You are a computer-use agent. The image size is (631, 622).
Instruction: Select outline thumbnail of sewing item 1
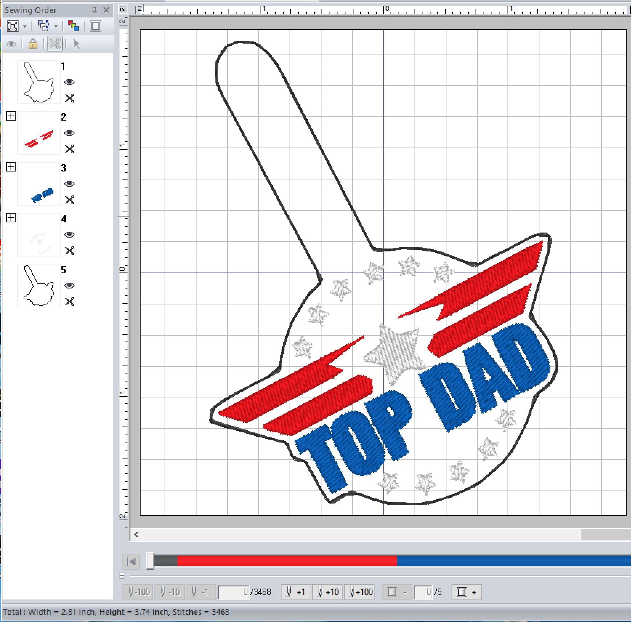tap(39, 82)
